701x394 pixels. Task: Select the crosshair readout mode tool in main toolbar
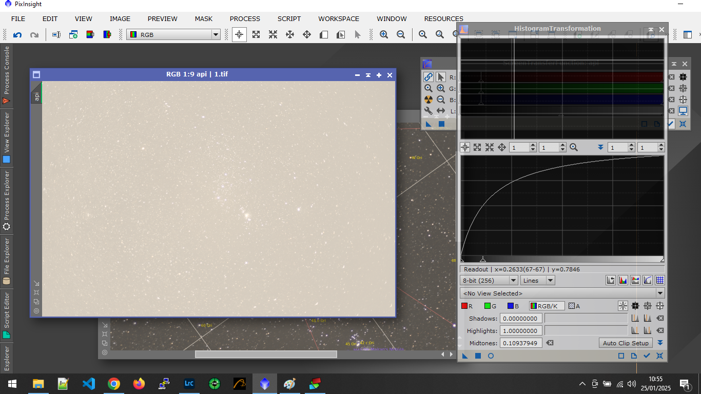pos(239,35)
